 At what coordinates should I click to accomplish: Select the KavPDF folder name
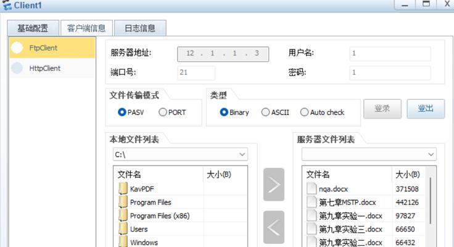pos(142,189)
